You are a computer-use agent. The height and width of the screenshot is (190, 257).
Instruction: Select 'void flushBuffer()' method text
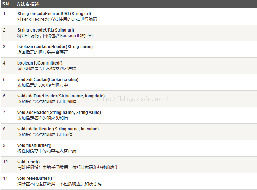[34, 145]
